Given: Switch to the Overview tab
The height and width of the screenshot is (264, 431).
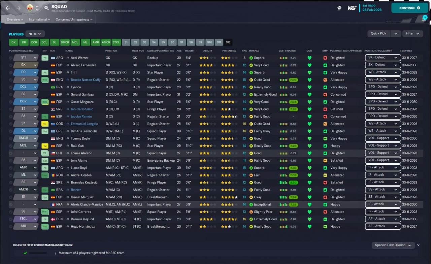Looking at the screenshot, I should click(x=15, y=20).
